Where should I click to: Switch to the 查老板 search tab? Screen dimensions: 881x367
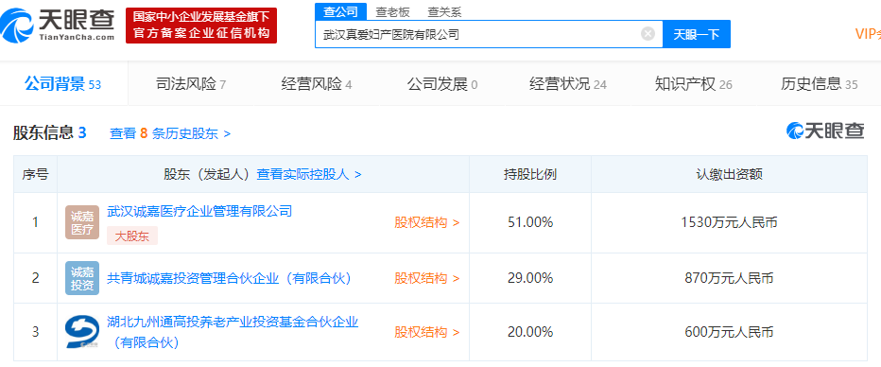click(x=392, y=11)
